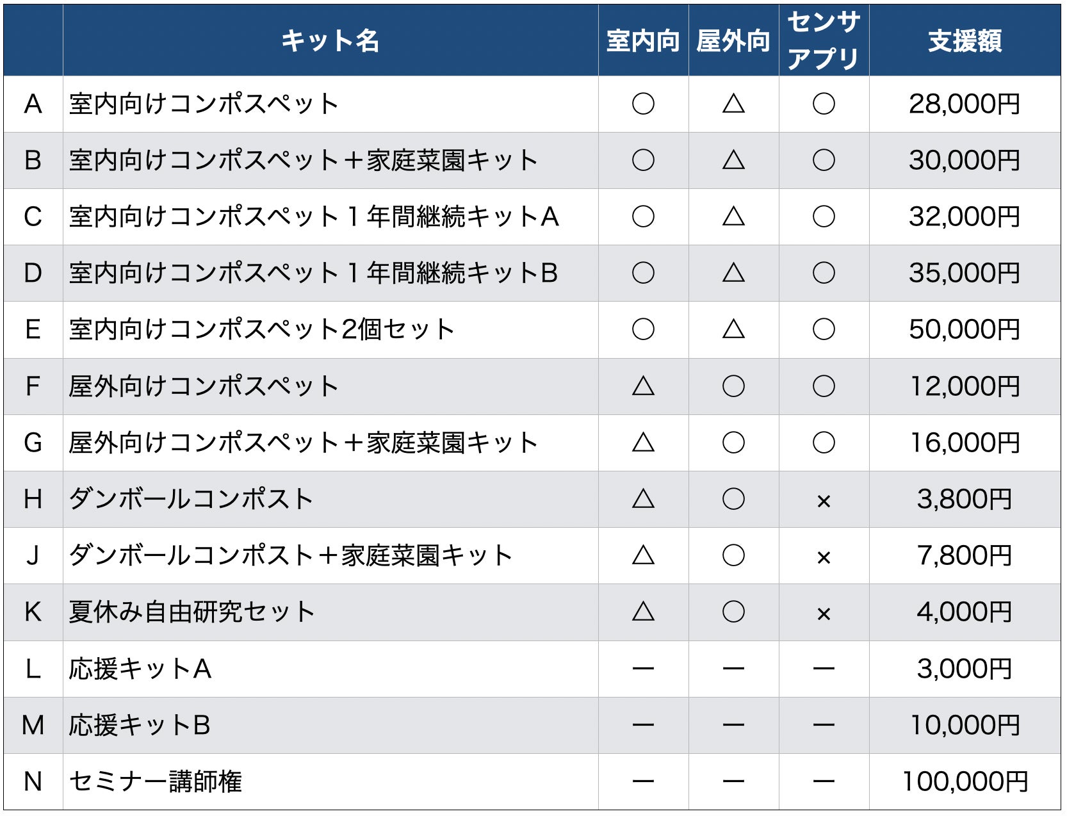
Task: Select 室内向けコンポスペット2個セット kit name
Action: pos(261,330)
